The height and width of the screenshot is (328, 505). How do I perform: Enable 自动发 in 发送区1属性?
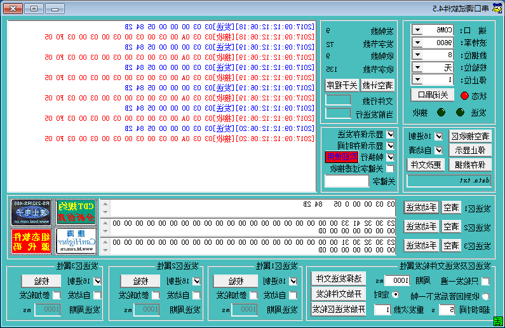[293, 295]
